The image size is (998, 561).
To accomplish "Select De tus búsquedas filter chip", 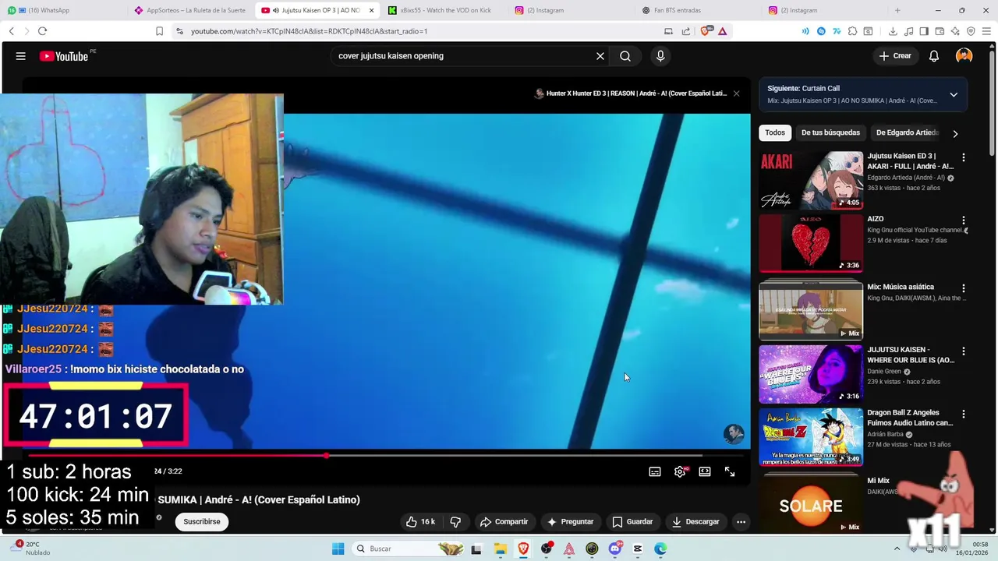I will tap(830, 132).
